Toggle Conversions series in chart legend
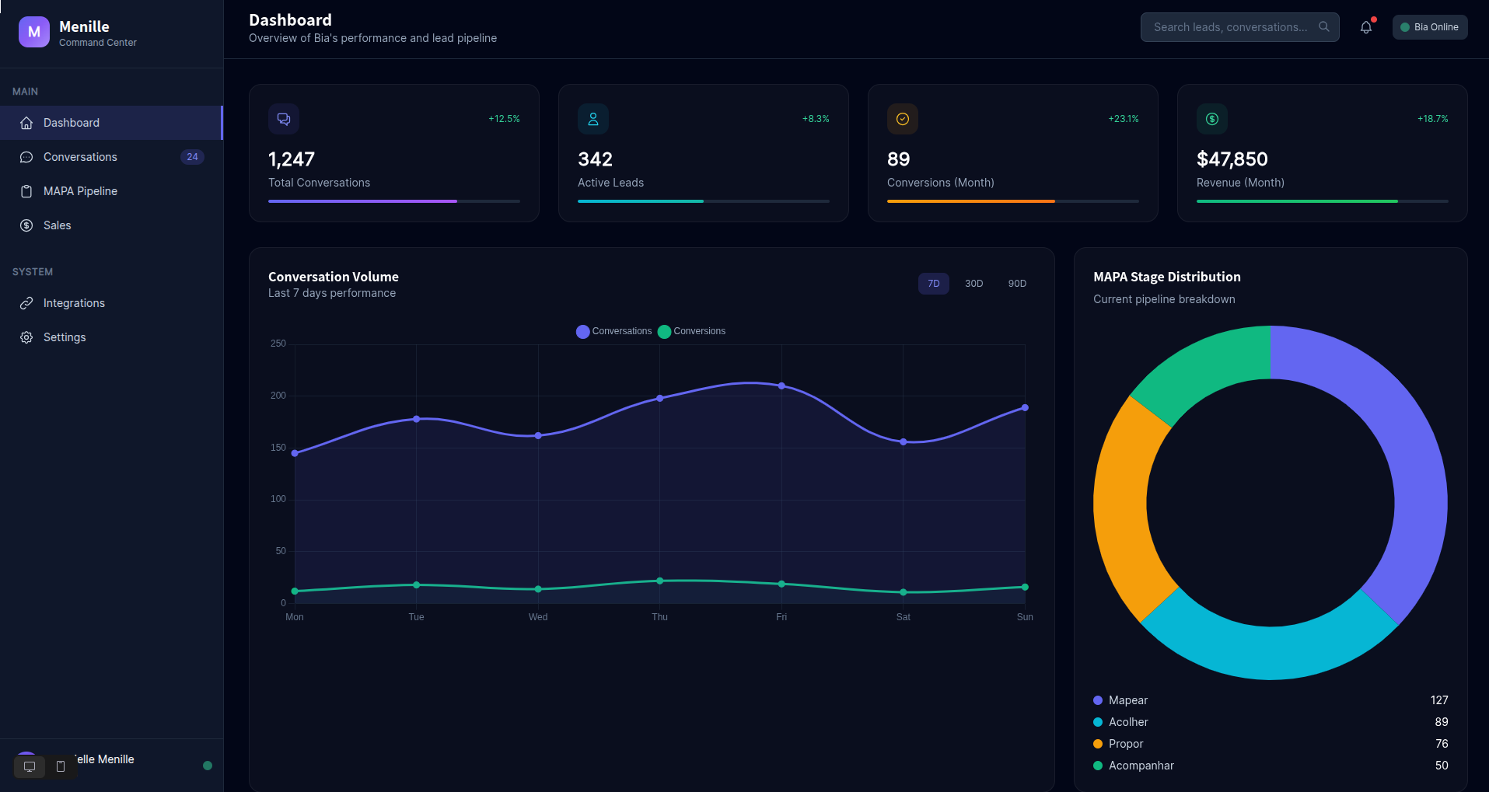1489x792 pixels. (x=691, y=331)
